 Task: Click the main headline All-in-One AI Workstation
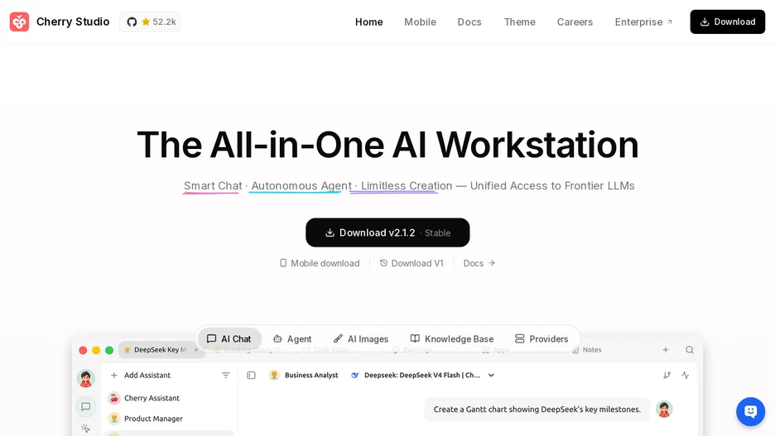pyautogui.click(x=387, y=145)
